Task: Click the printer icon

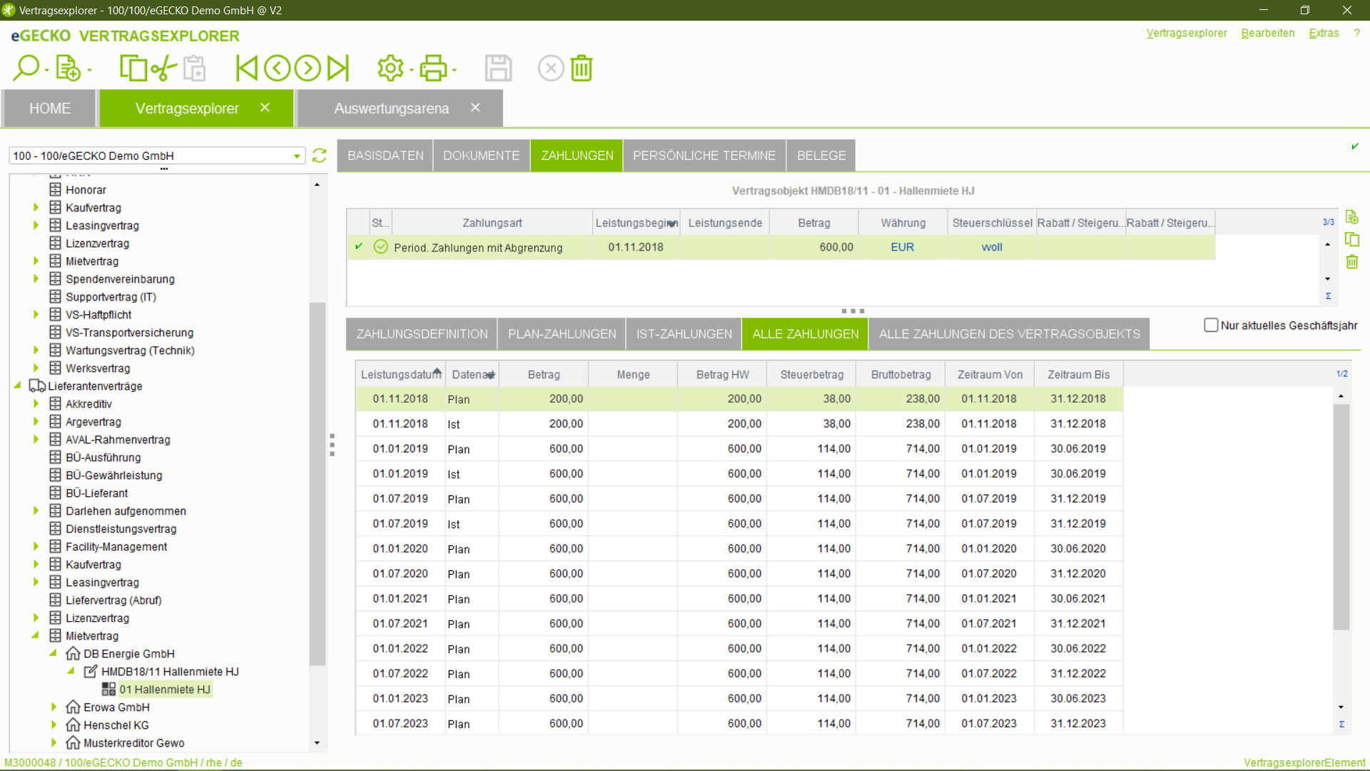Action: click(433, 69)
